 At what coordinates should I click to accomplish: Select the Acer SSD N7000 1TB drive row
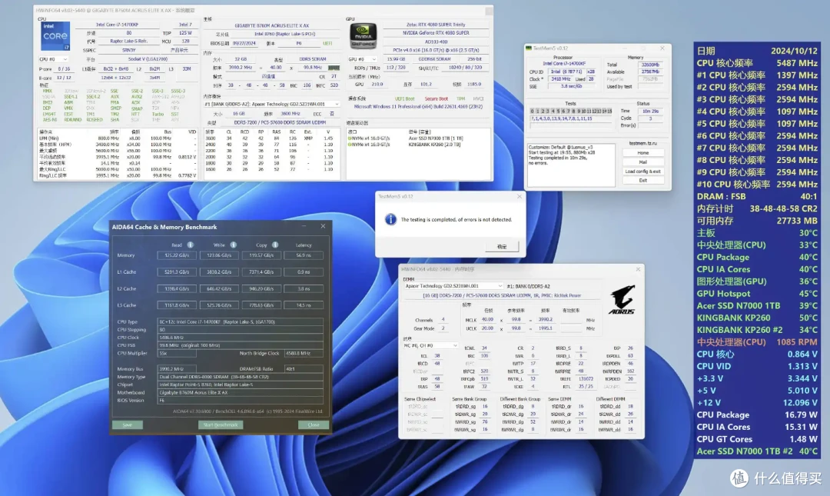click(418, 138)
